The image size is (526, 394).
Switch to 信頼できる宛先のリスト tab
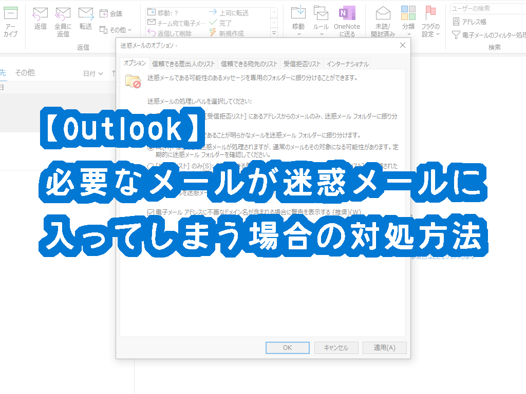pyautogui.click(x=249, y=64)
